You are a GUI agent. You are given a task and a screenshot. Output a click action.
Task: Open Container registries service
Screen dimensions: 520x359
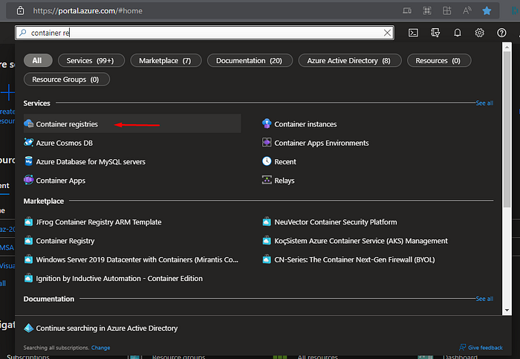(132, 124)
